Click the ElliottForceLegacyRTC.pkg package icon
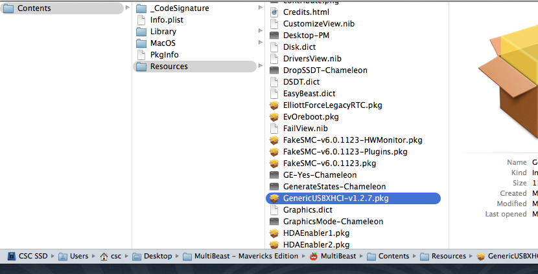This screenshot has height=274, width=538. tap(274, 105)
